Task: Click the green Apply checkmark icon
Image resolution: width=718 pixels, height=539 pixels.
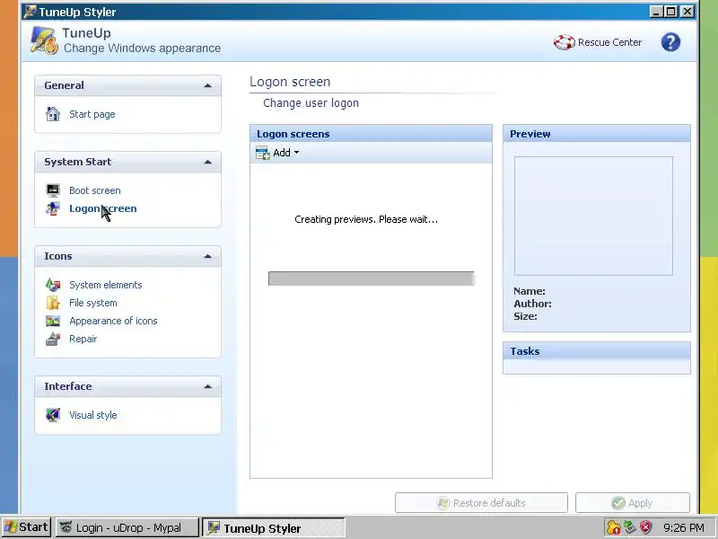Action: pyautogui.click(x=617, y=503)
